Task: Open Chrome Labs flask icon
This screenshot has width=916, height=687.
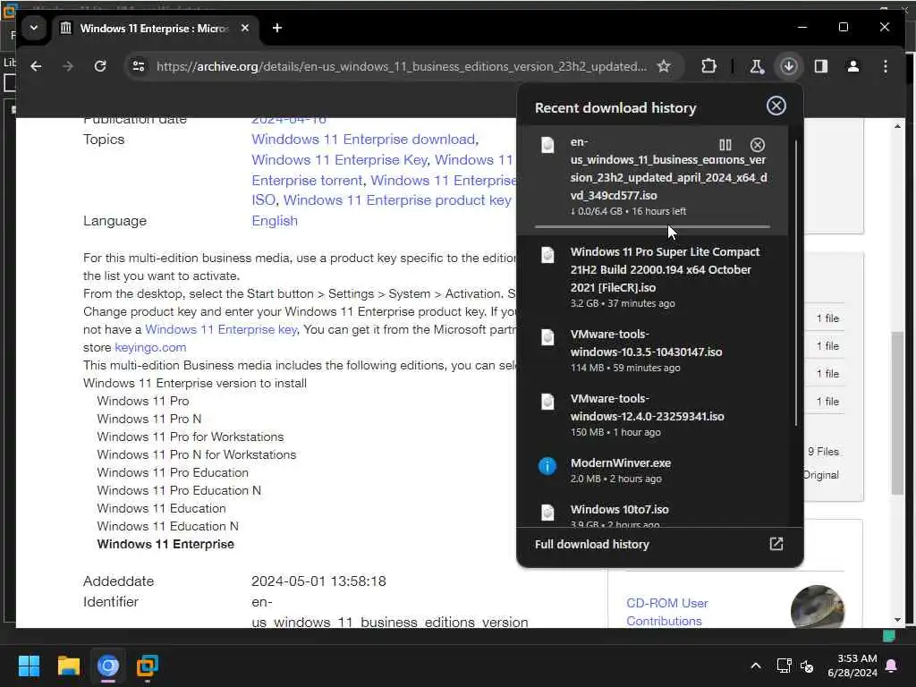Action: (757, 66)
